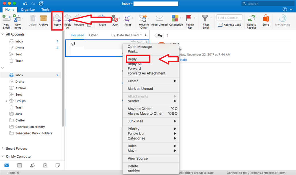The width and height of the screenshot is (296, 175).
Task: Select the Other inbox tab
Action: click(x=93, y=35)
